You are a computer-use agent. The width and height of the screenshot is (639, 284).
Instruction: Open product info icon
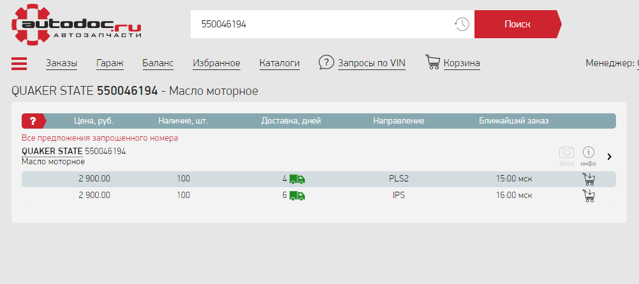click(588, 153)
